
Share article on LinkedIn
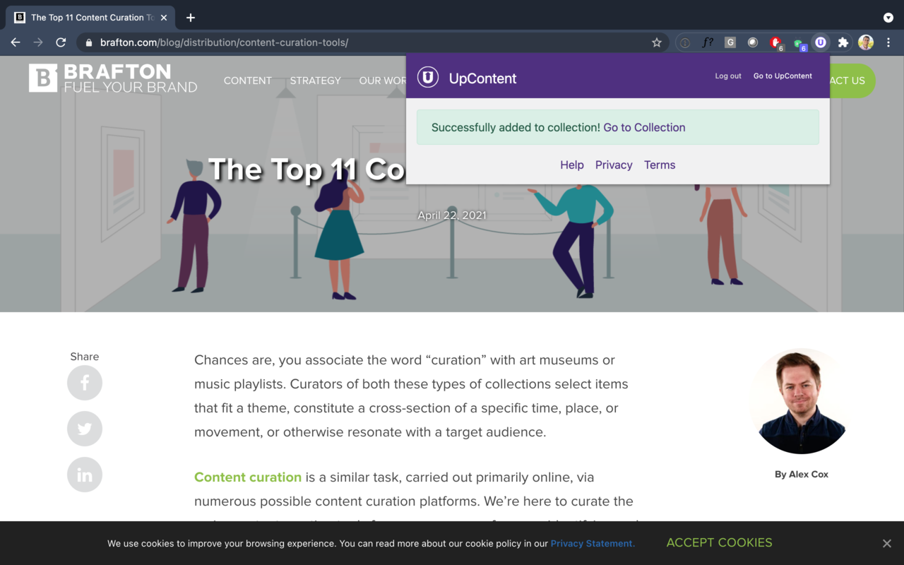pyautogui.click(x=85, y=475)
